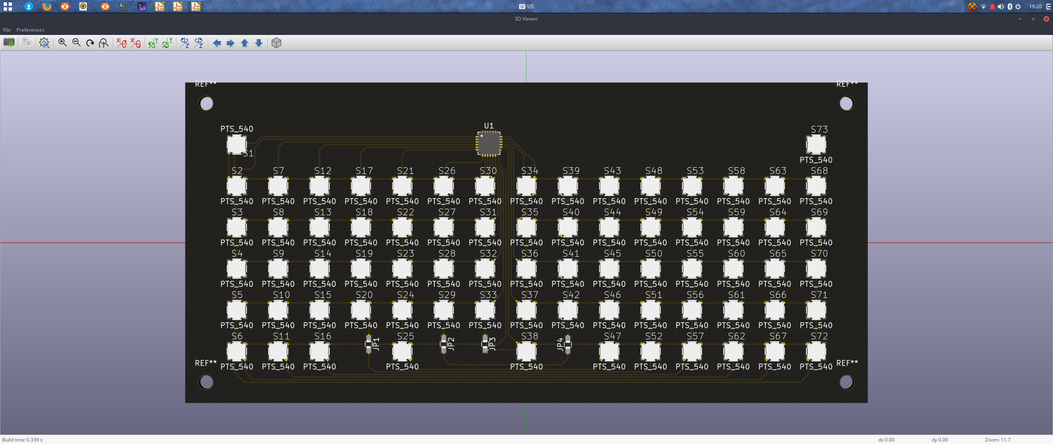Reload the board with the chip icon

(9, 43)
